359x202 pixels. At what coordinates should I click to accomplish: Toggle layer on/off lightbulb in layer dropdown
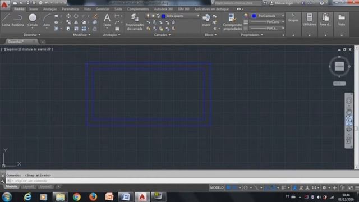(x=148, y=16)
